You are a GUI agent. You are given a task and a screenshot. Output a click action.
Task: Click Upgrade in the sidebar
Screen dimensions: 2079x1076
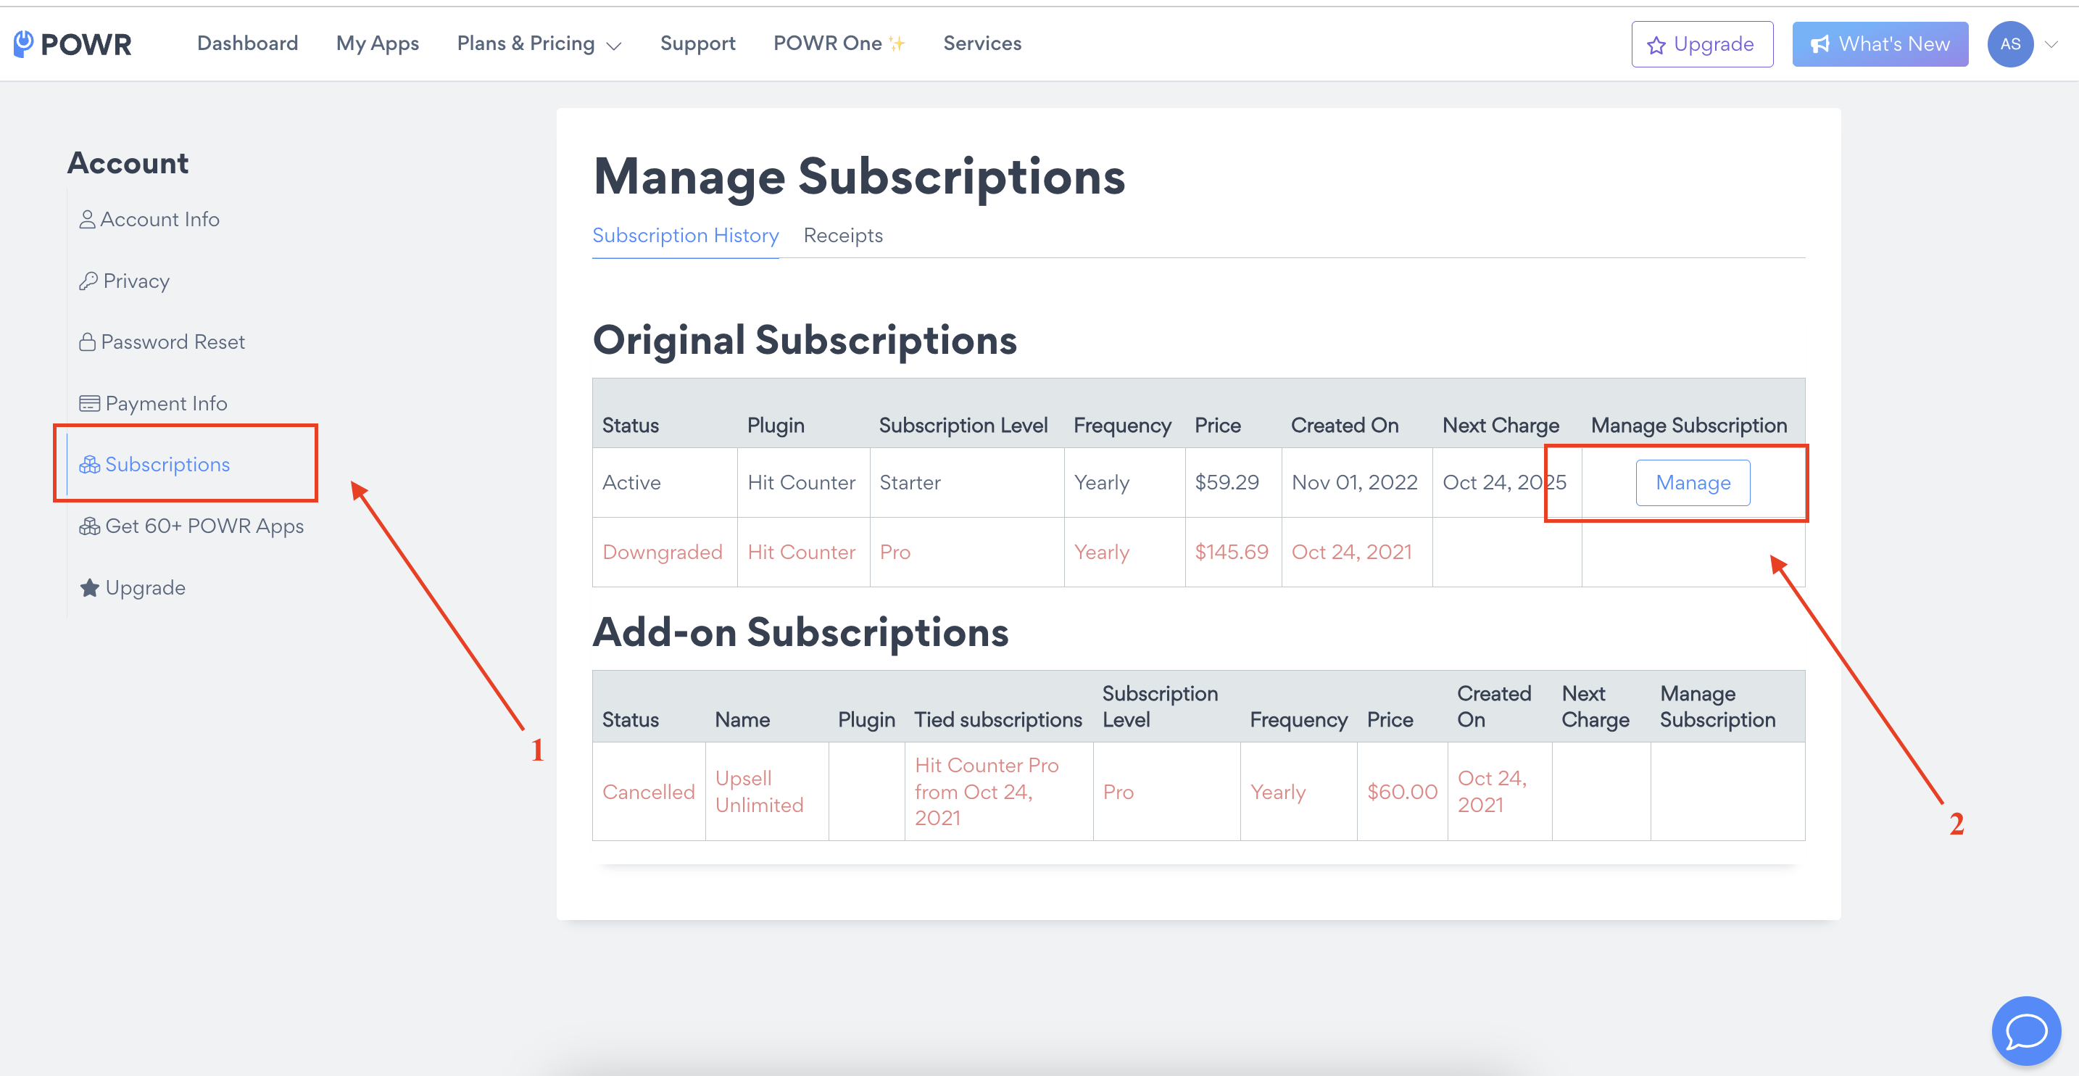point(133,587)
